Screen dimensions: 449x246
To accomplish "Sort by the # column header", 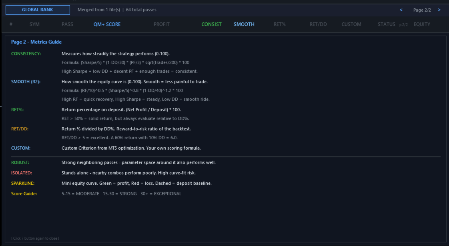I will coord(11,24).
